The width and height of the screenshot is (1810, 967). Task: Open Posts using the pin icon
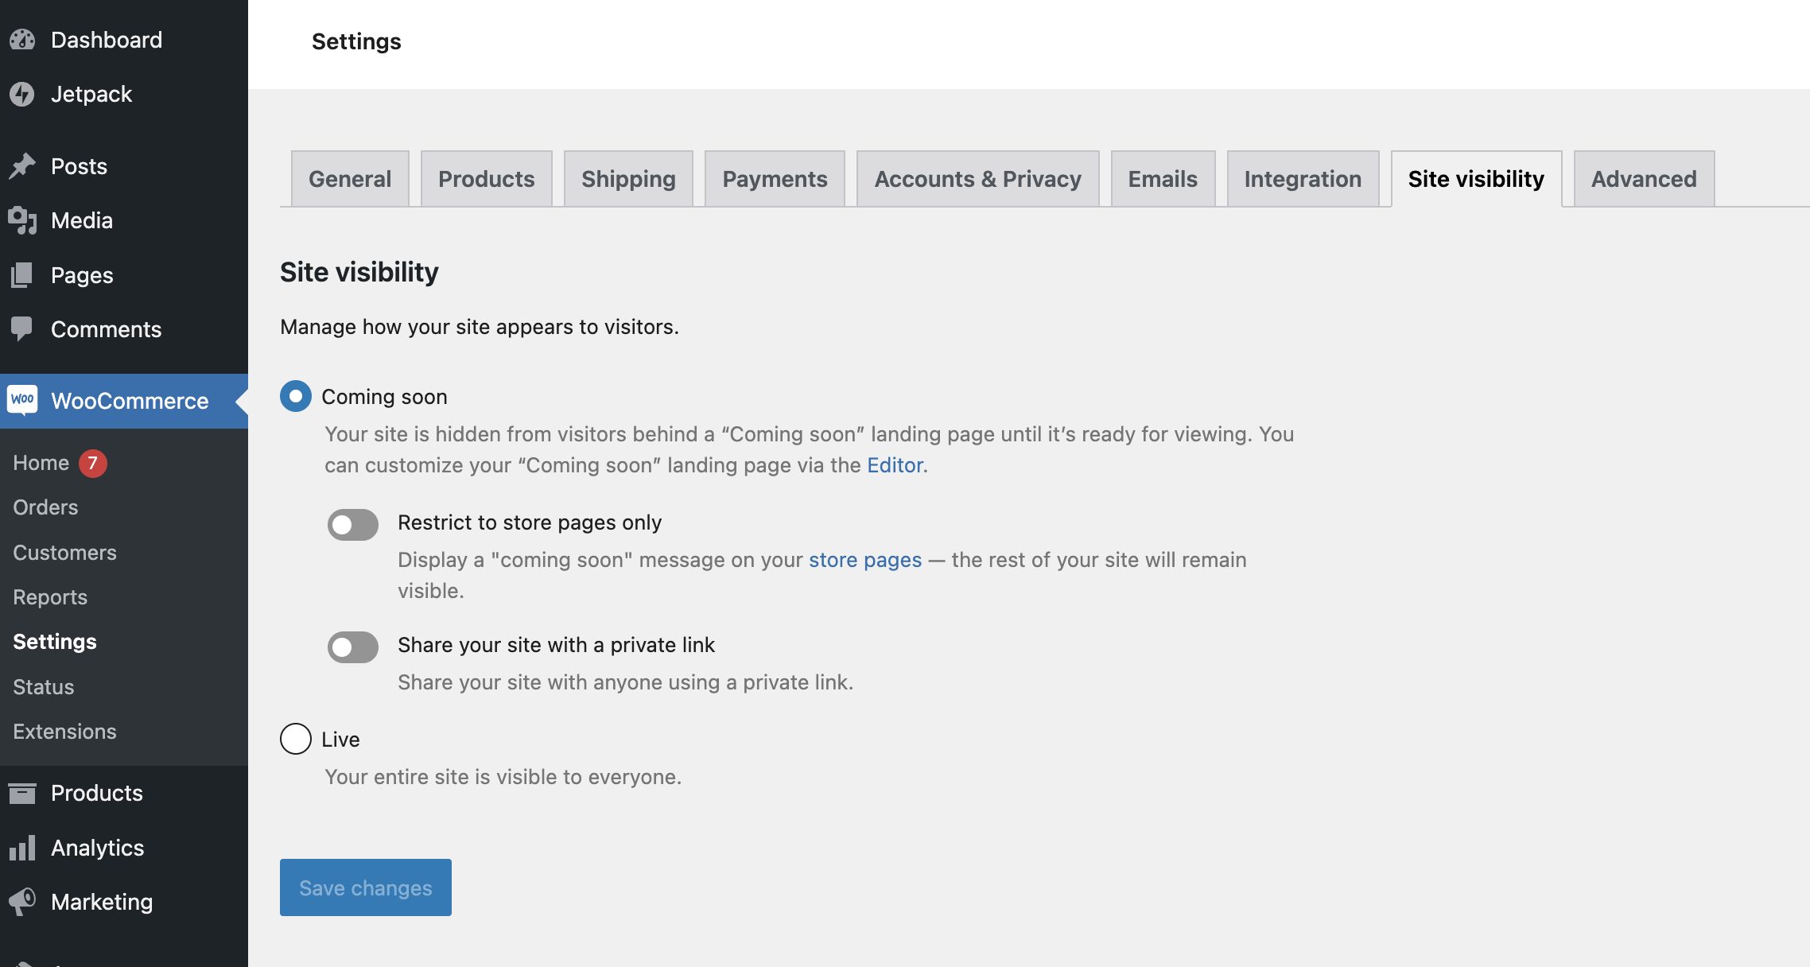point(22,165)
